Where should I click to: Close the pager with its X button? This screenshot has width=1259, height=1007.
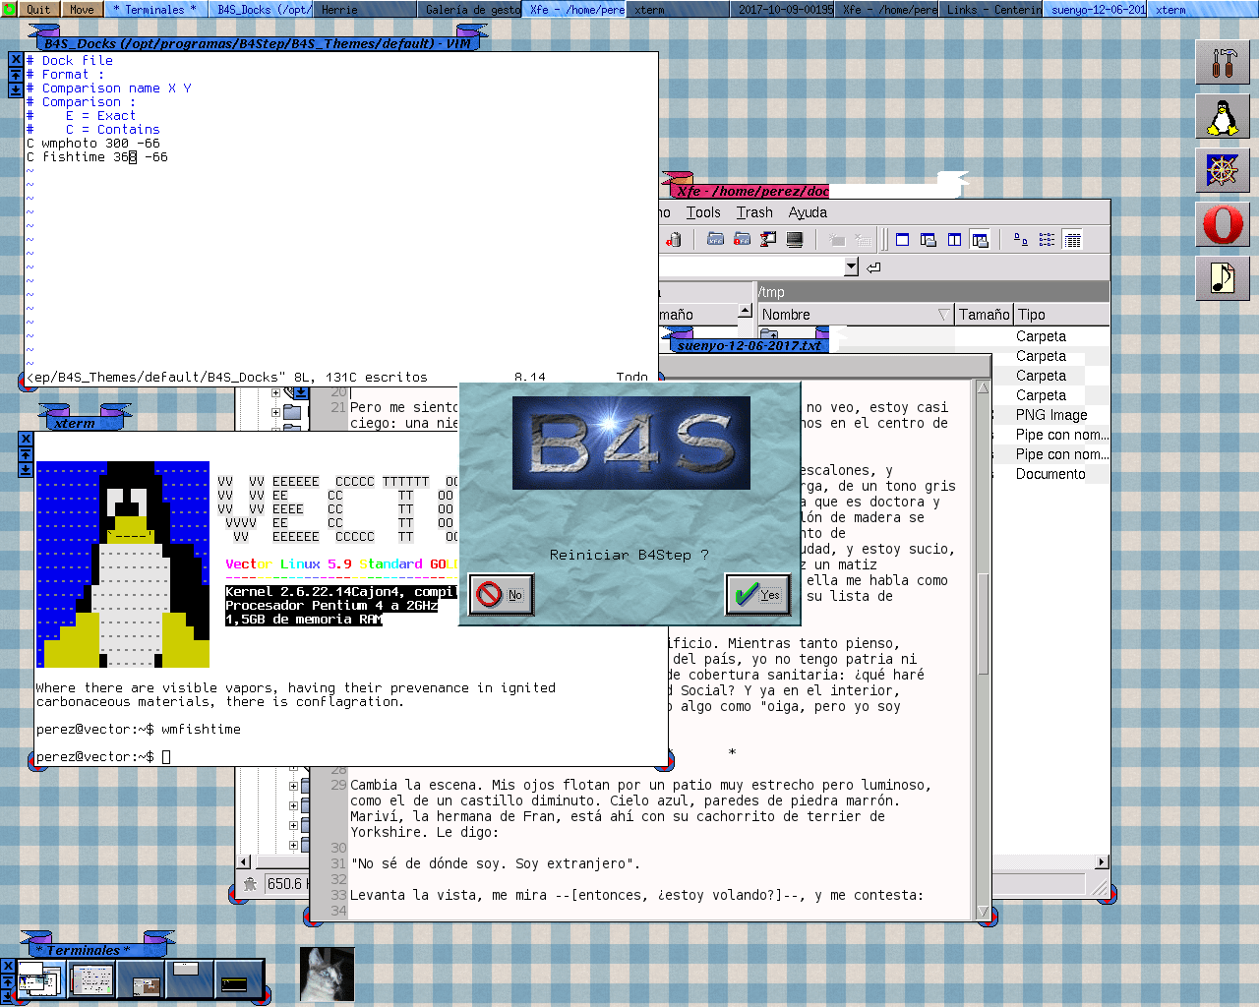[x=8, y=968]
